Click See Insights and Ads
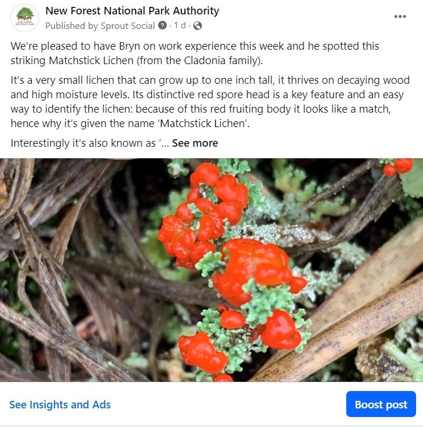The height and width of the screenshot is (428, 423). 60,404
